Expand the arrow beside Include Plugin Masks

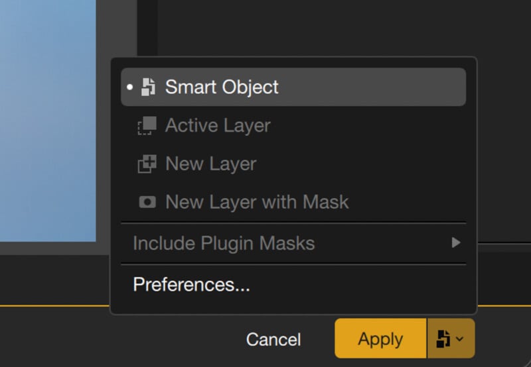pyautogui.click(x=456, y=243)
